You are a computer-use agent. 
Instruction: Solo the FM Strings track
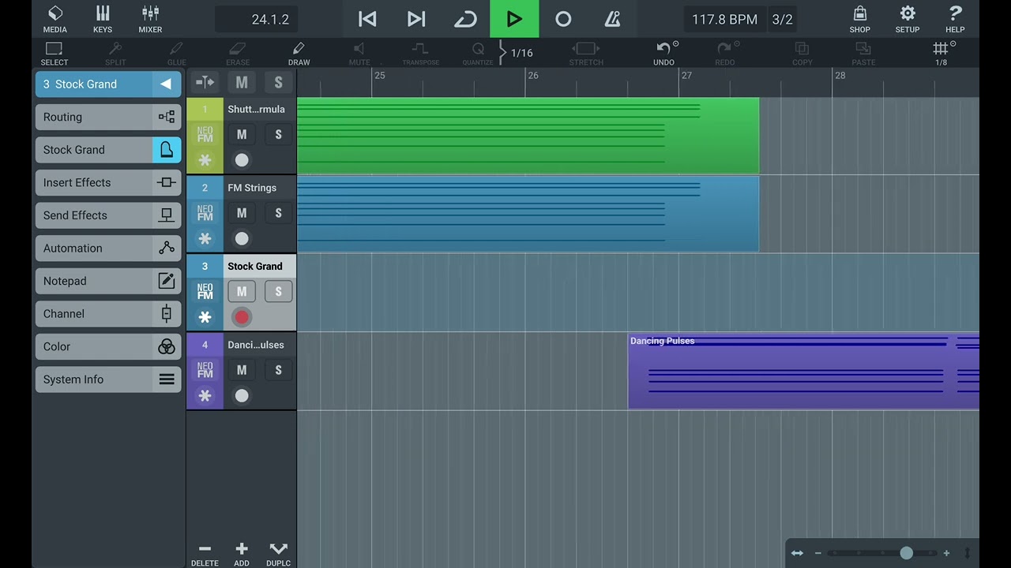pos(278,213)
